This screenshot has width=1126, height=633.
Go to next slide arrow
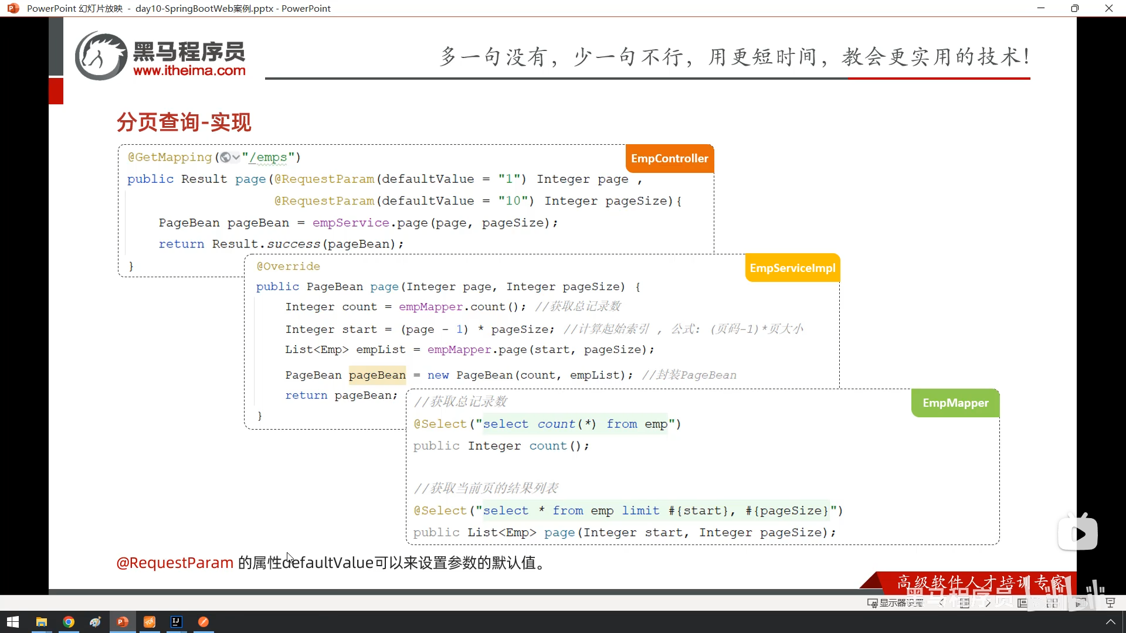(988, 603)
